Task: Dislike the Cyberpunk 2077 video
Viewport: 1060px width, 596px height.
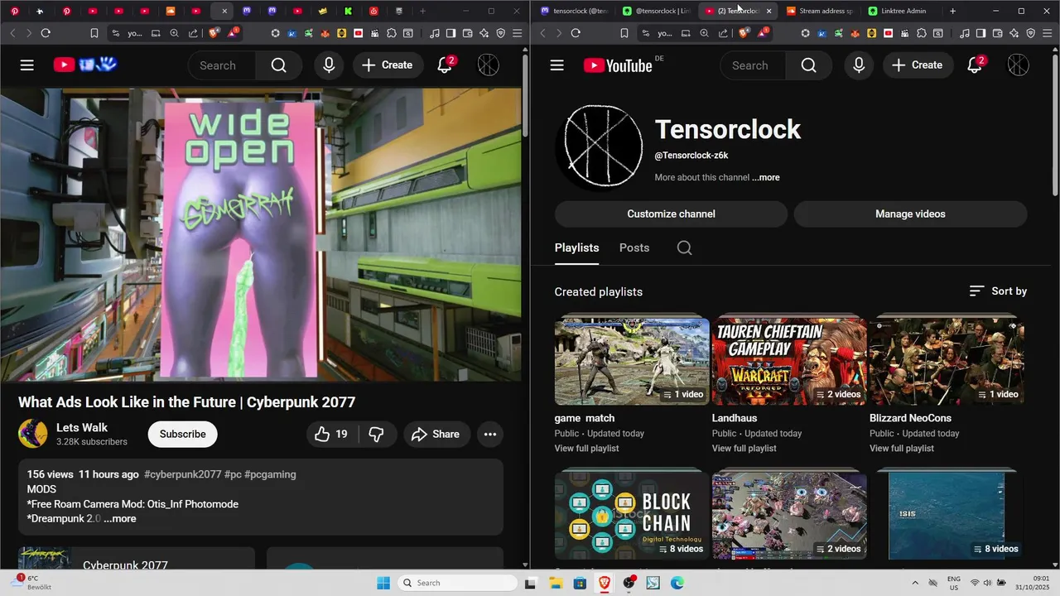Action: coord(377,434)
